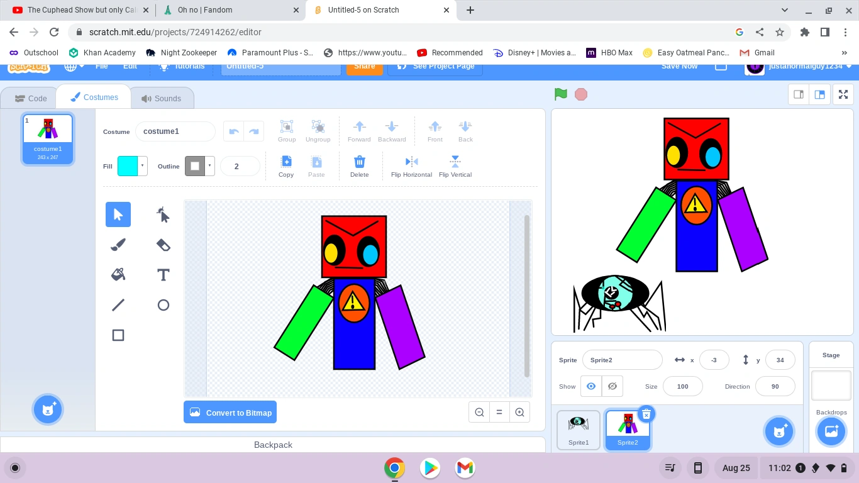Hide Sprite2 using the crossed-eye toggle
The image size is (859, 483).
coord(612,386)
